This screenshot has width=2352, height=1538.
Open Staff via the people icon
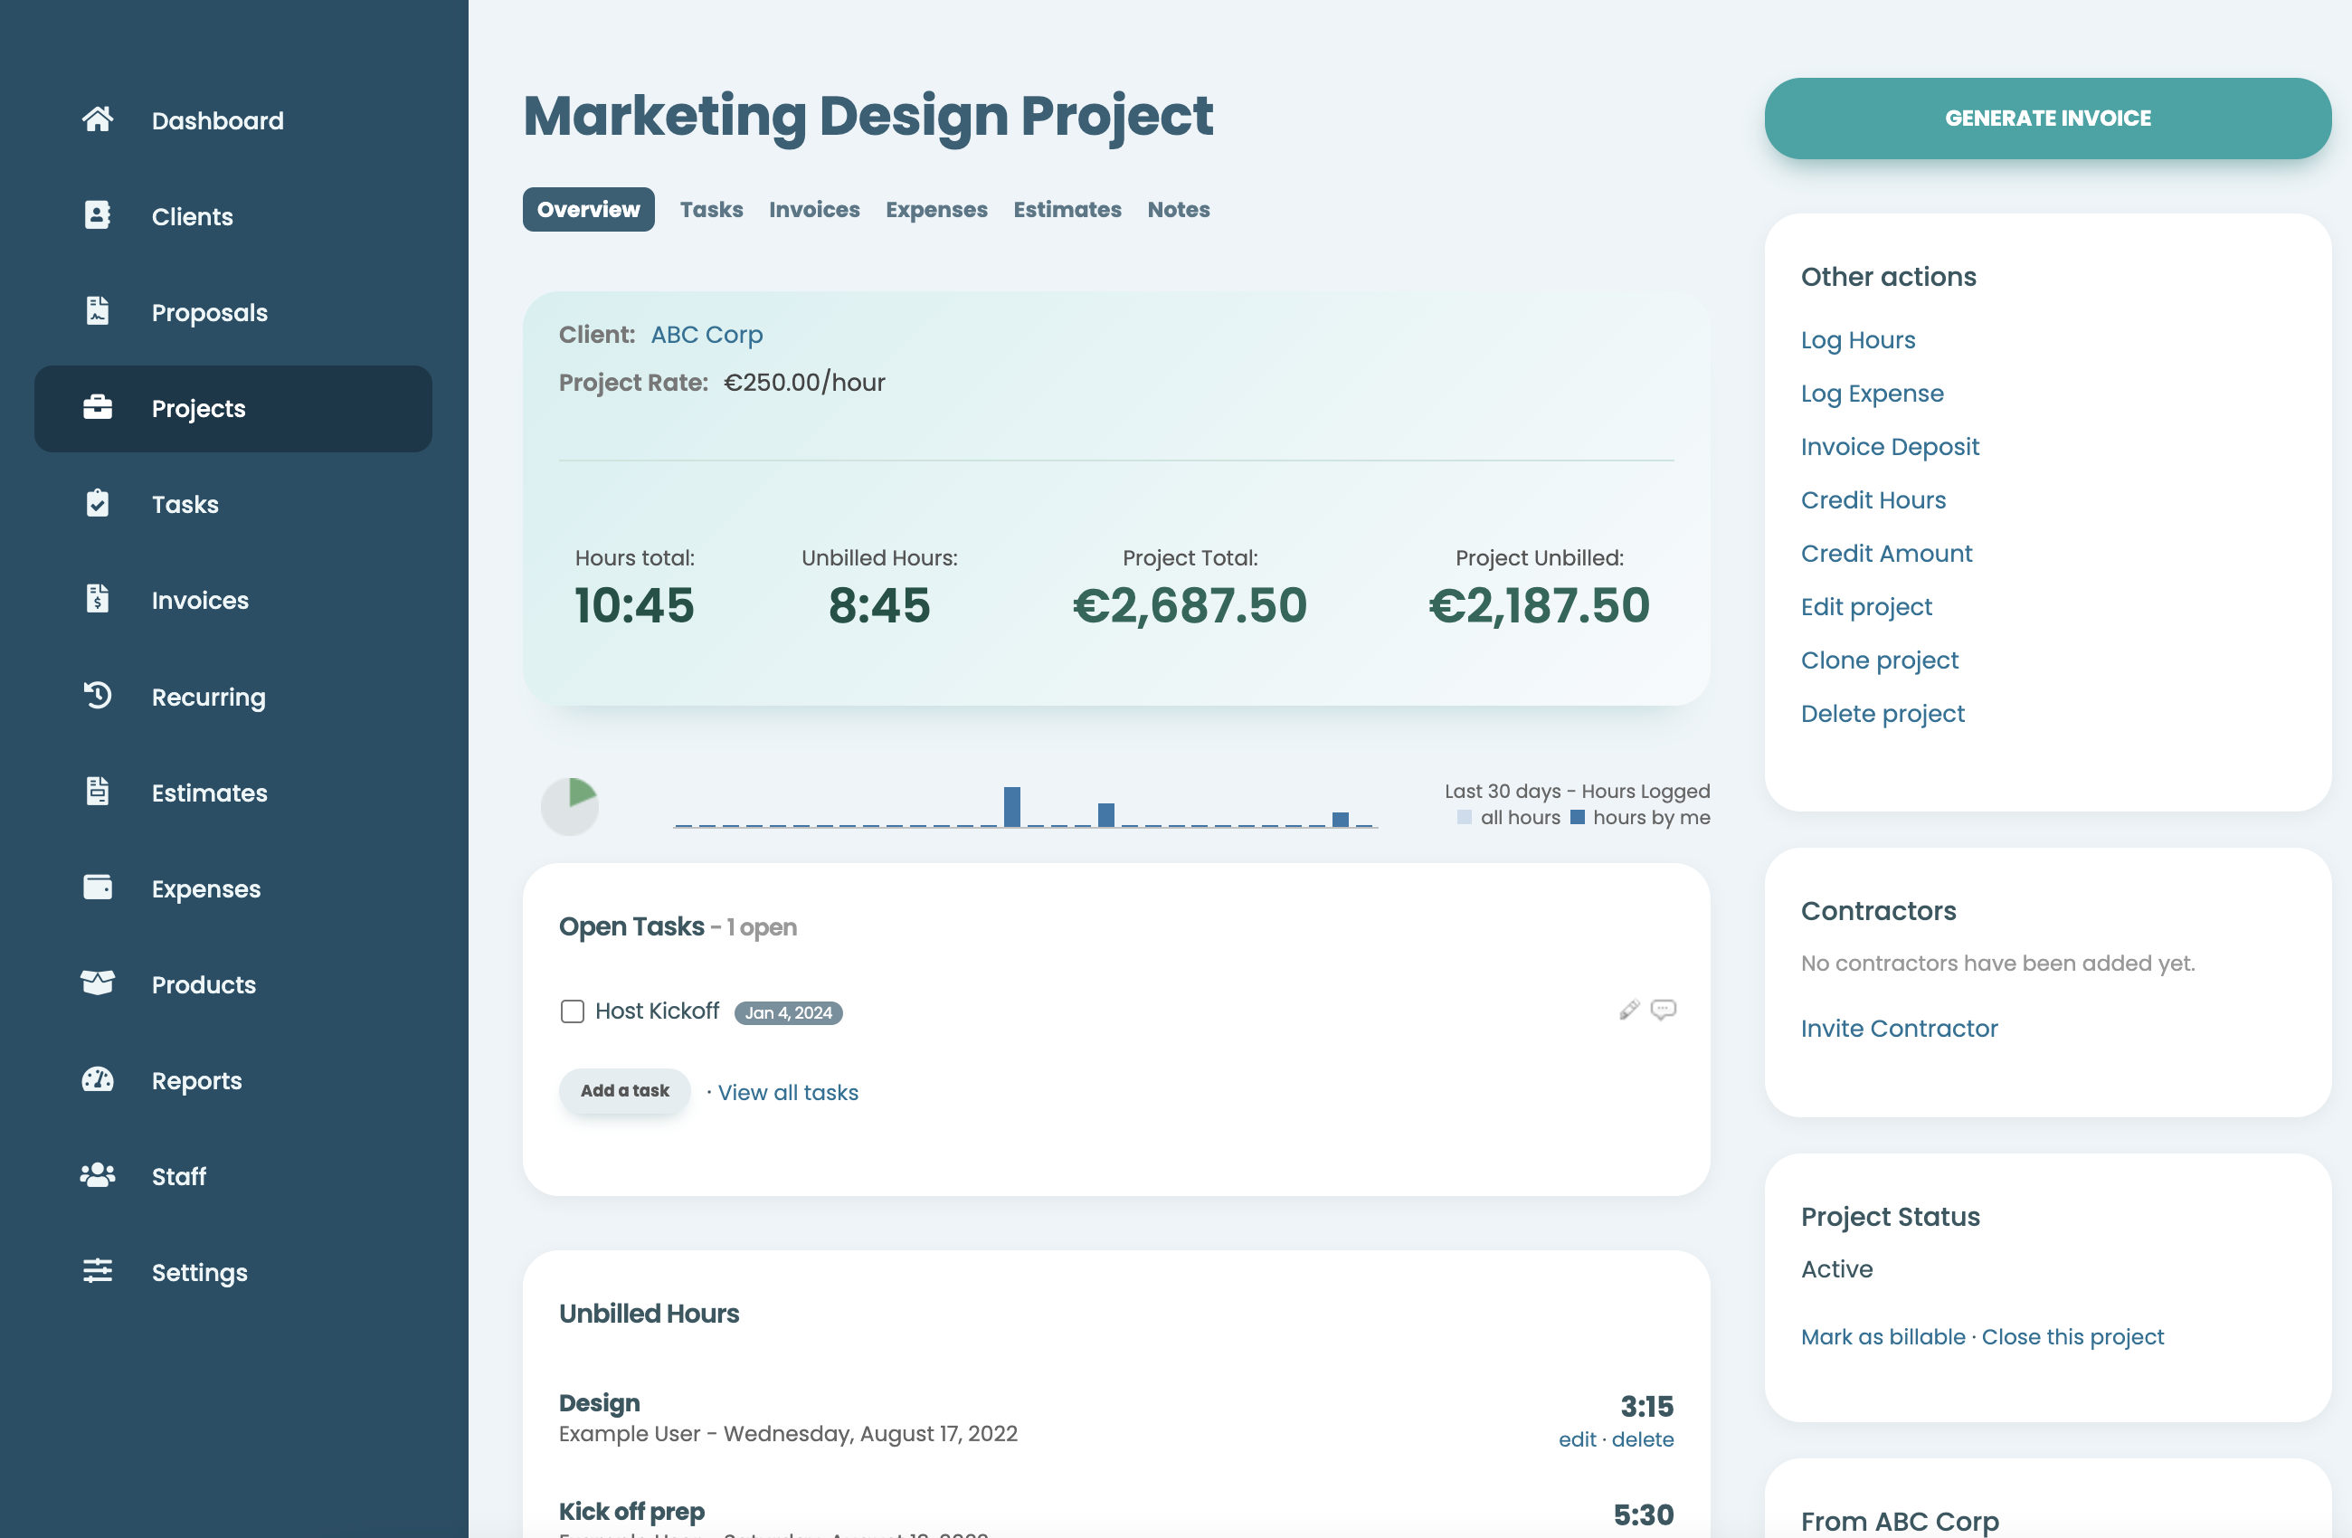point(97,1175)
